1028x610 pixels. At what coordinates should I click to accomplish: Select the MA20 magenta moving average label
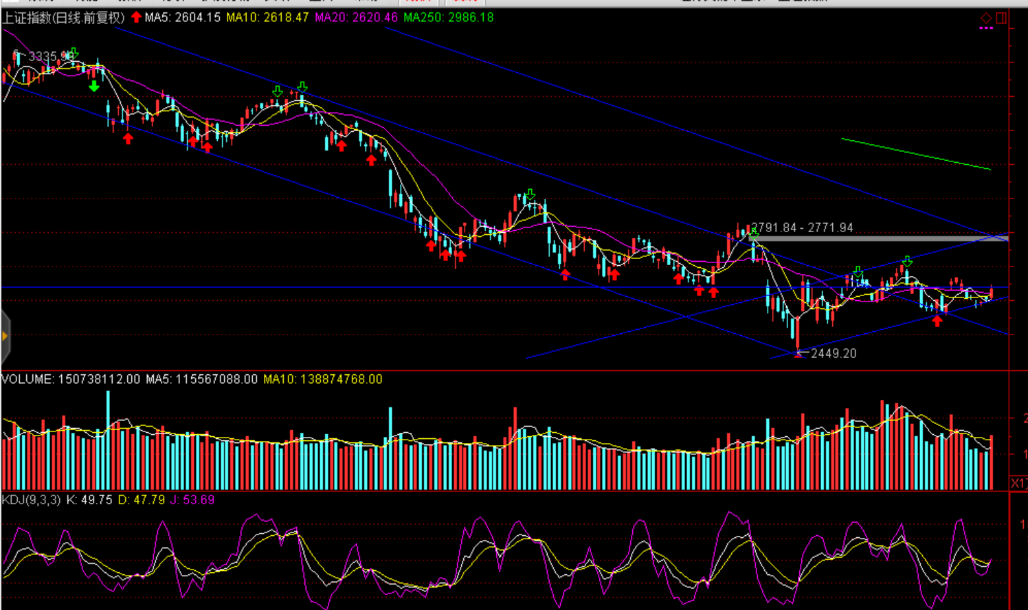356,17
